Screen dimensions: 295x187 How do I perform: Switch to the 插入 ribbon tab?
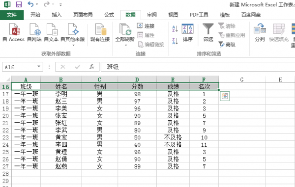(x=57, y=15)
